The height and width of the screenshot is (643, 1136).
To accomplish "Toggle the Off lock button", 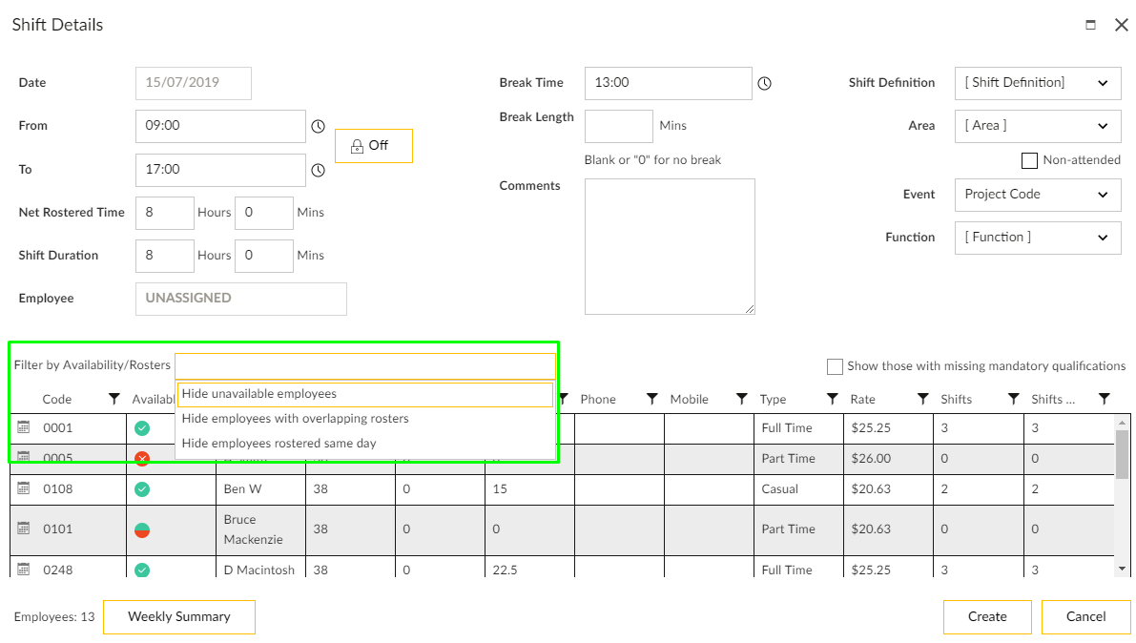I will [373, 146].
